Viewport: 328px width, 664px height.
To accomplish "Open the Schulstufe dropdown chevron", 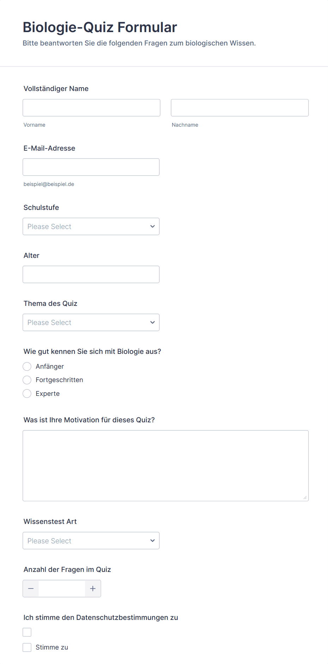I will click(x=152, y=227).
